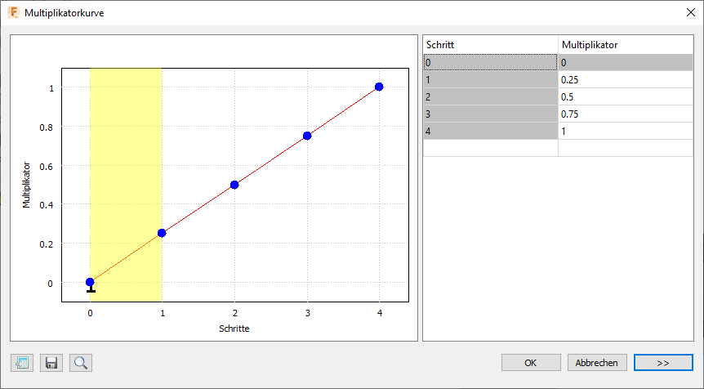Select Multiplikator cell with value 0
The width and height of the screenshot is (704, 389).
[x=626, y=62]
